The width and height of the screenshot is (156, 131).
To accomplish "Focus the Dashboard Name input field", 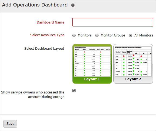I will (113, 22).
